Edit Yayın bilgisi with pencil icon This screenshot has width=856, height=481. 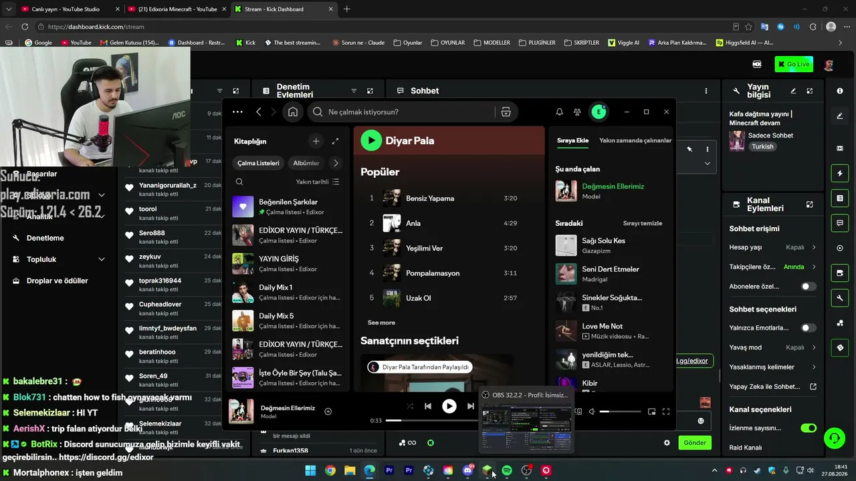coord(793,91)
